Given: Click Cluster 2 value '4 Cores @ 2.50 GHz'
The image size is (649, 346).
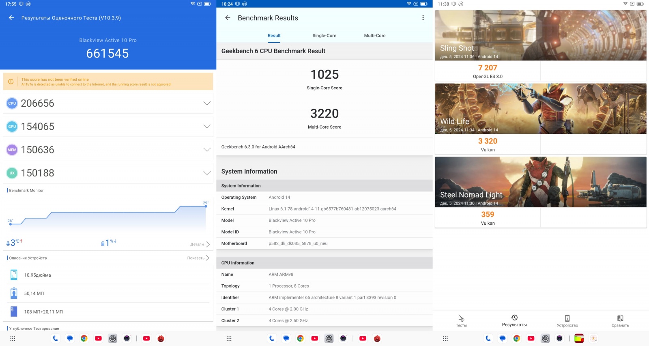Looking at the screenshot, I should [288, 320].
